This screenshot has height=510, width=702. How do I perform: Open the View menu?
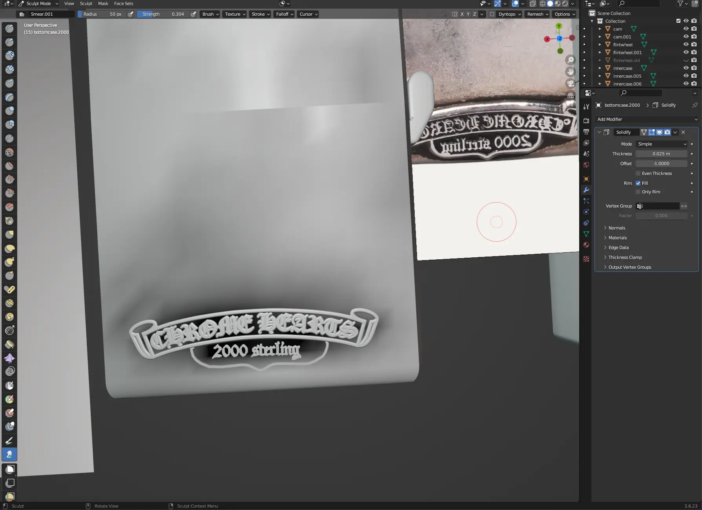(x=69, y=4)
